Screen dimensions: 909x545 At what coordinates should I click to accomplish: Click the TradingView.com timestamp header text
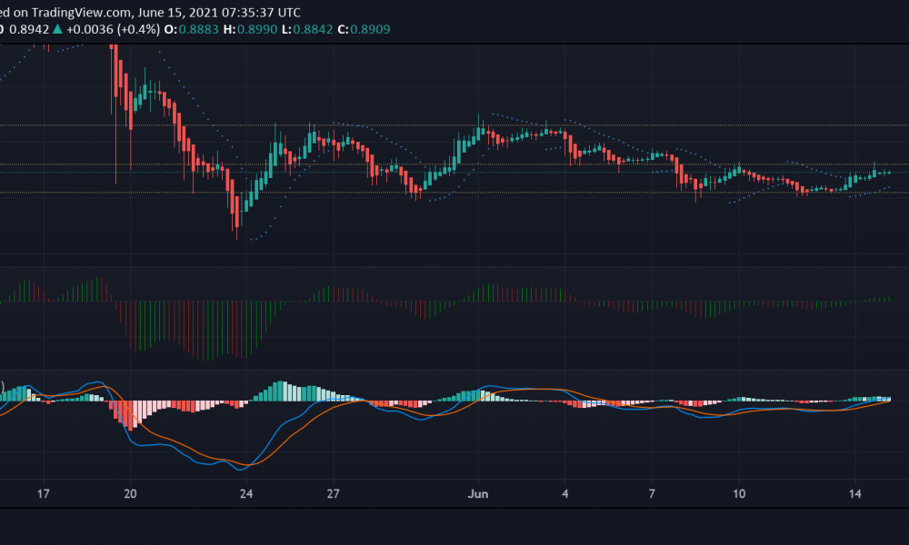coord(151,12)
